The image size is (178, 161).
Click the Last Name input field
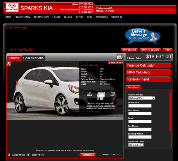pyautogui.click(x=140, y=113)
